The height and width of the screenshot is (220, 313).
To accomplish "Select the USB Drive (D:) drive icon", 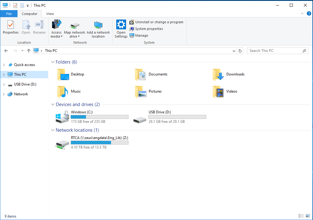I will (x=140, y=120).
